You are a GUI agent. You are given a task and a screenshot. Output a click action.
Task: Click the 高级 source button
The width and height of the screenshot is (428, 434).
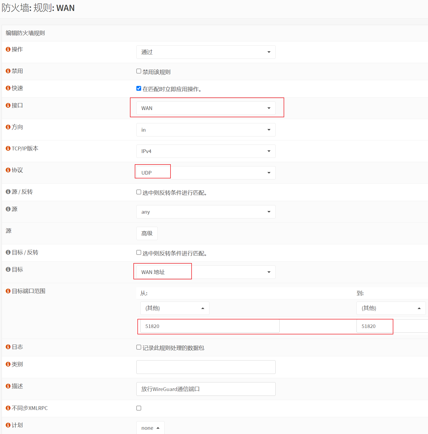(147, 233)
